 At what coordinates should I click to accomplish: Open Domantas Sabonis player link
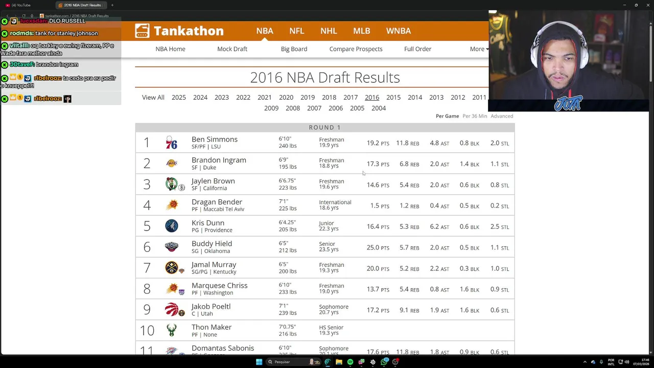(x=222, y=348)
